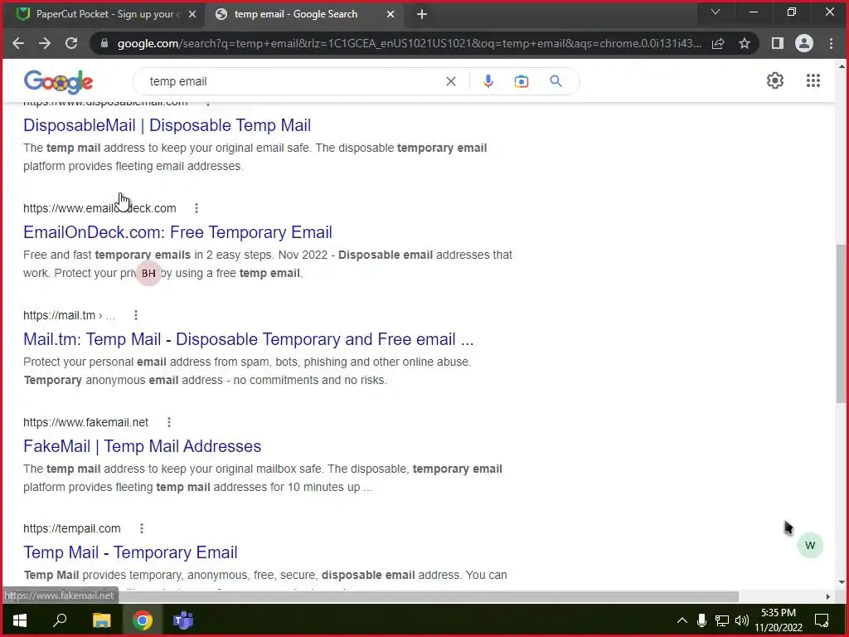
Task: Open the tab search dropdown
Action: point(716,12)
